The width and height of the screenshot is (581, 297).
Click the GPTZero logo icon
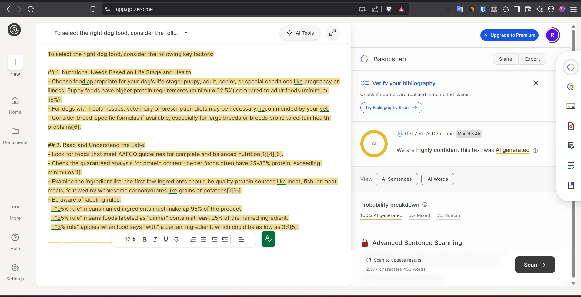tap(14, 30)
